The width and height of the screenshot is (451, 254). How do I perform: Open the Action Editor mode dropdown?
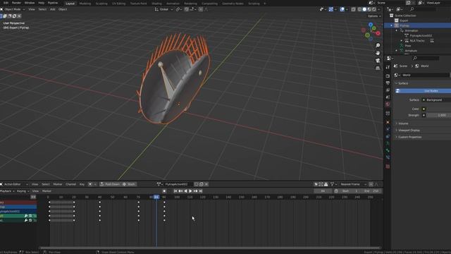coord(14,184)
